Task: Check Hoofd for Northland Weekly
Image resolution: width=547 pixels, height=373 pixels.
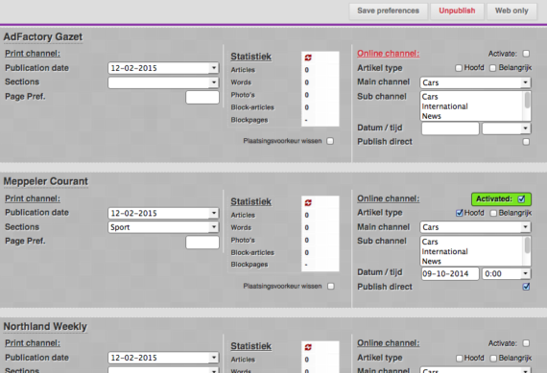Action: (x=460, y=359)
